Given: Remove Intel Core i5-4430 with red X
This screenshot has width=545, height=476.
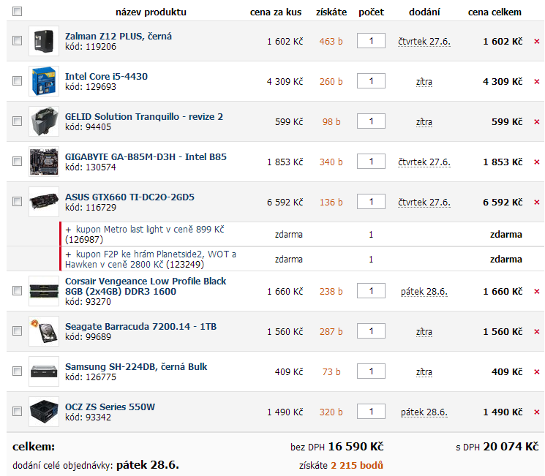Looking at the screenshot, I should pyautogui.click(x=537, y=82).
